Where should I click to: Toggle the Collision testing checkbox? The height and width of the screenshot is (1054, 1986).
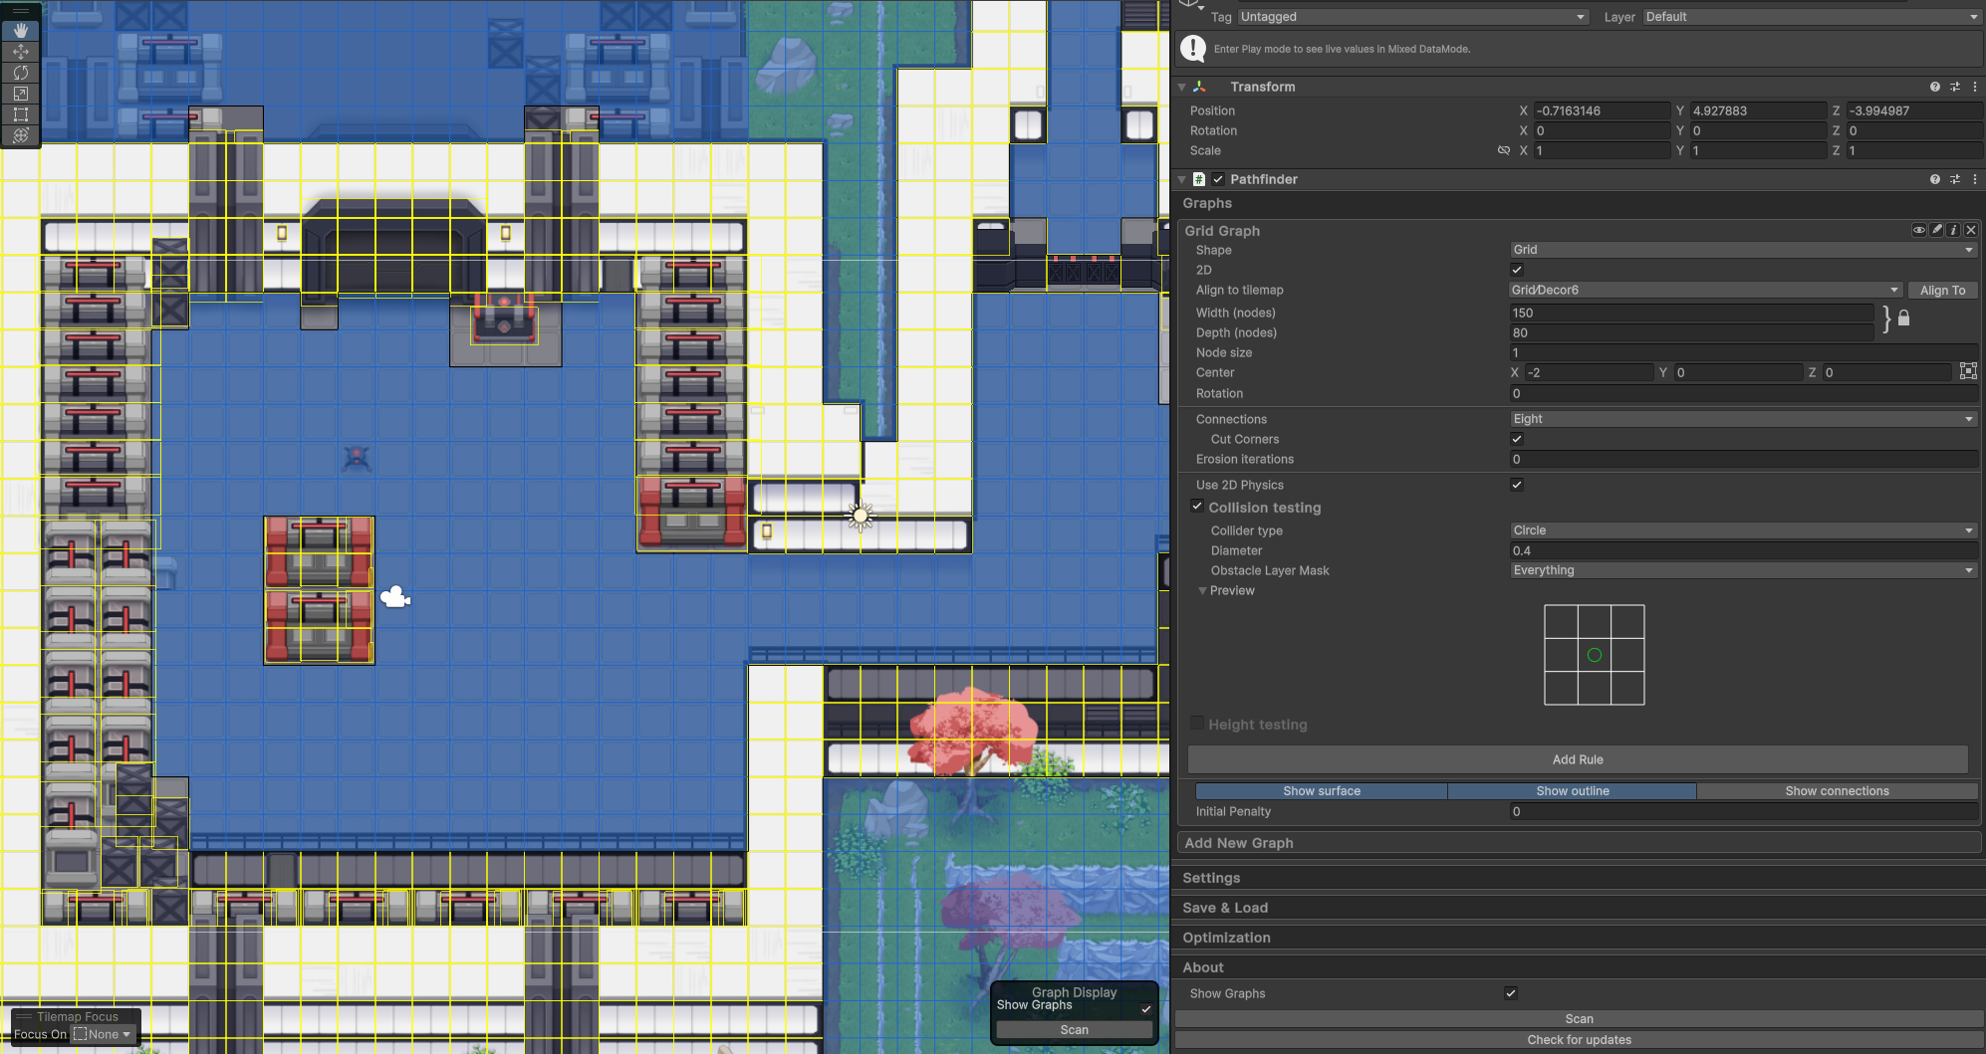1197,507
